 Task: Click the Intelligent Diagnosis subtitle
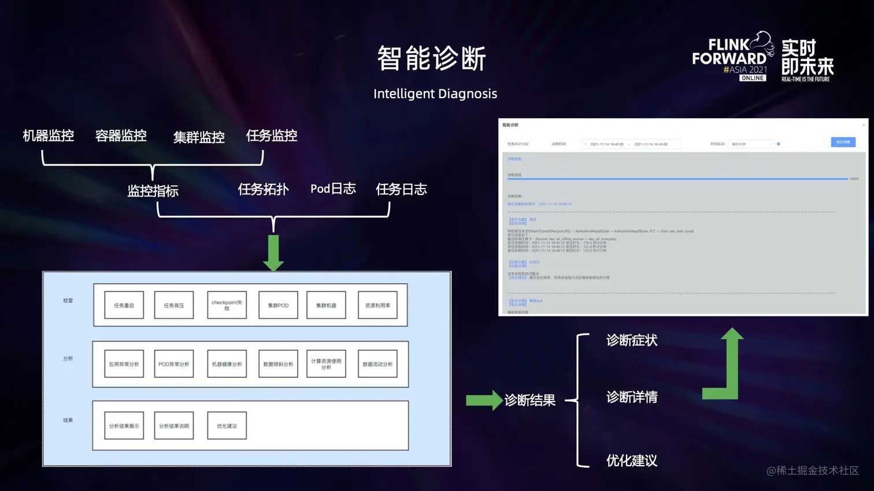tap(435, 93)
